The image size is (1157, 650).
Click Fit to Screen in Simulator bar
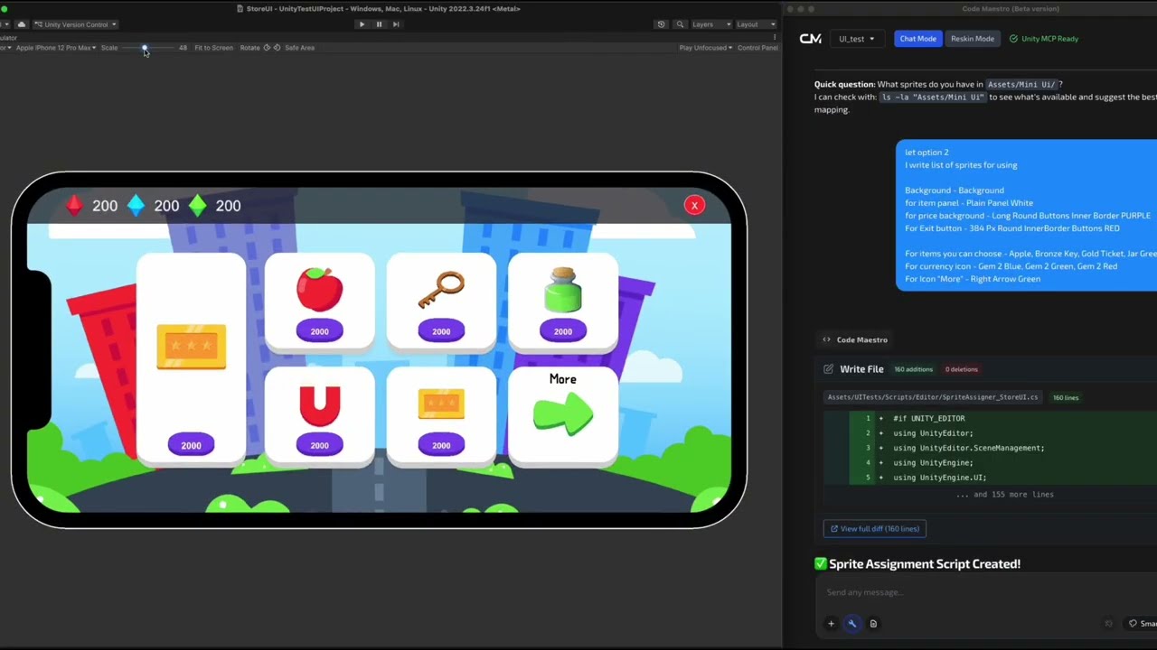tap(213, 47)
